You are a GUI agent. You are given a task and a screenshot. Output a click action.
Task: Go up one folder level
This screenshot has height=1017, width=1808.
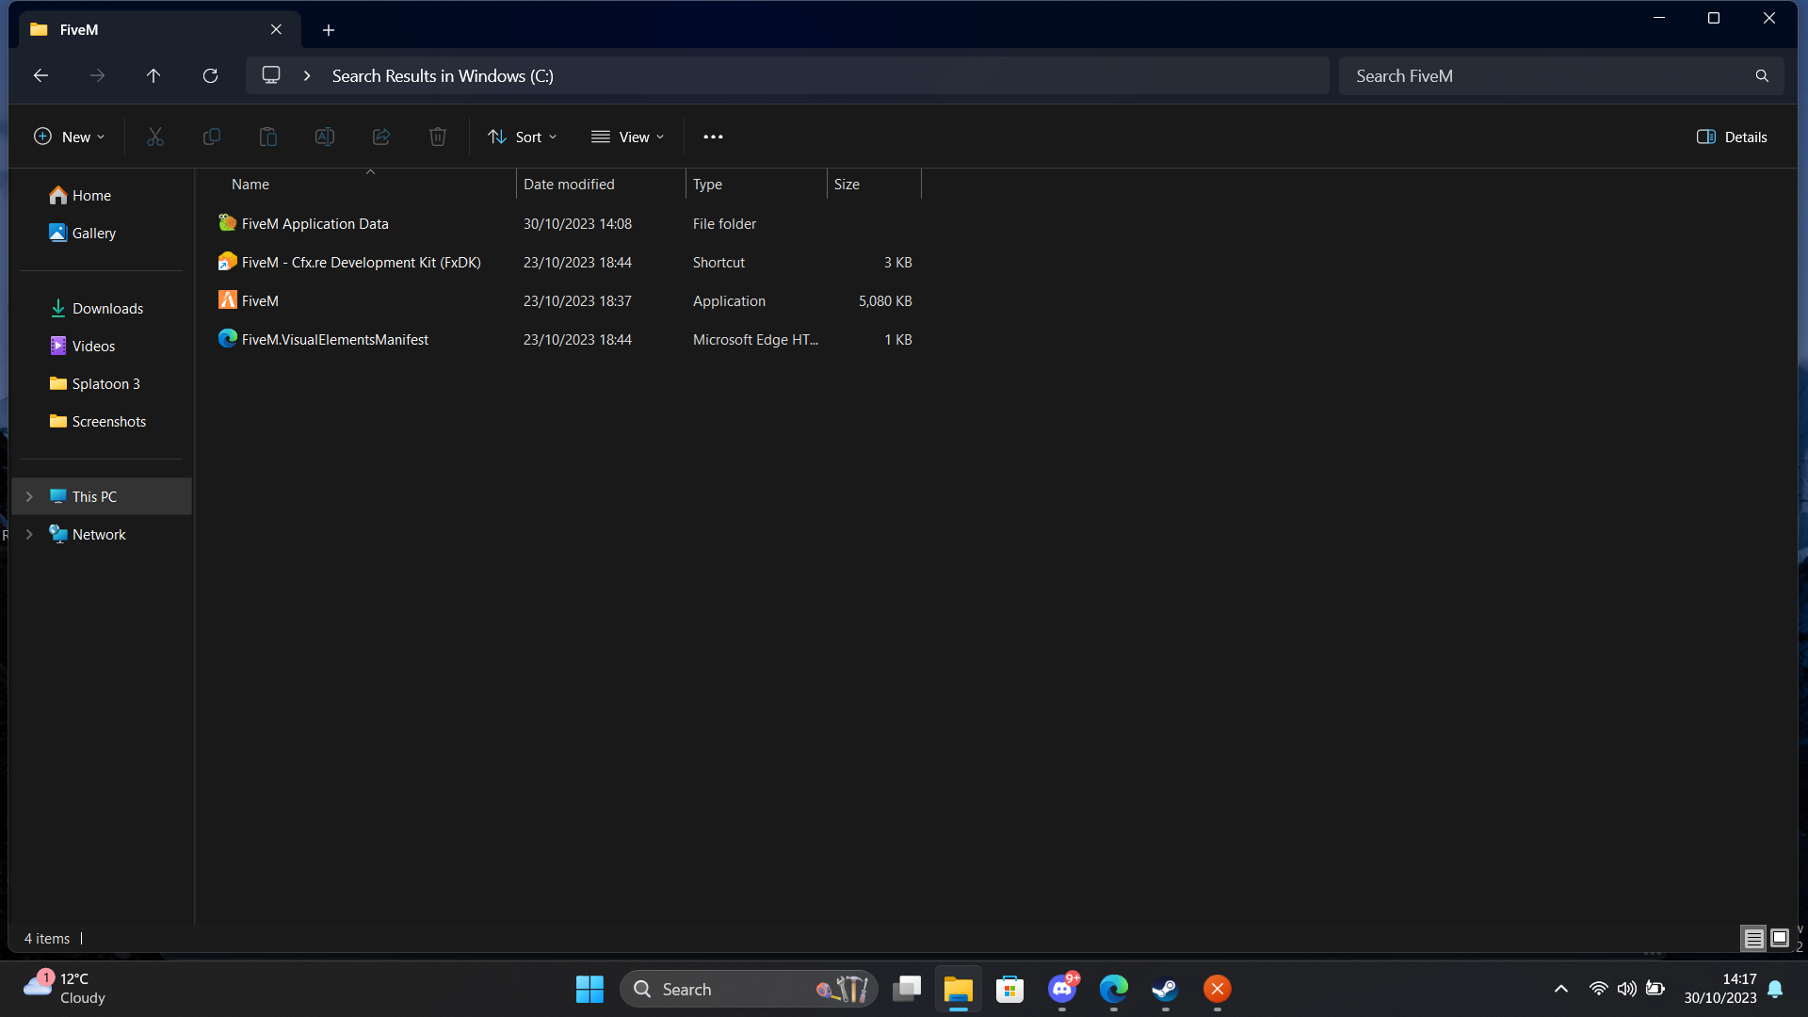[153, 75]
